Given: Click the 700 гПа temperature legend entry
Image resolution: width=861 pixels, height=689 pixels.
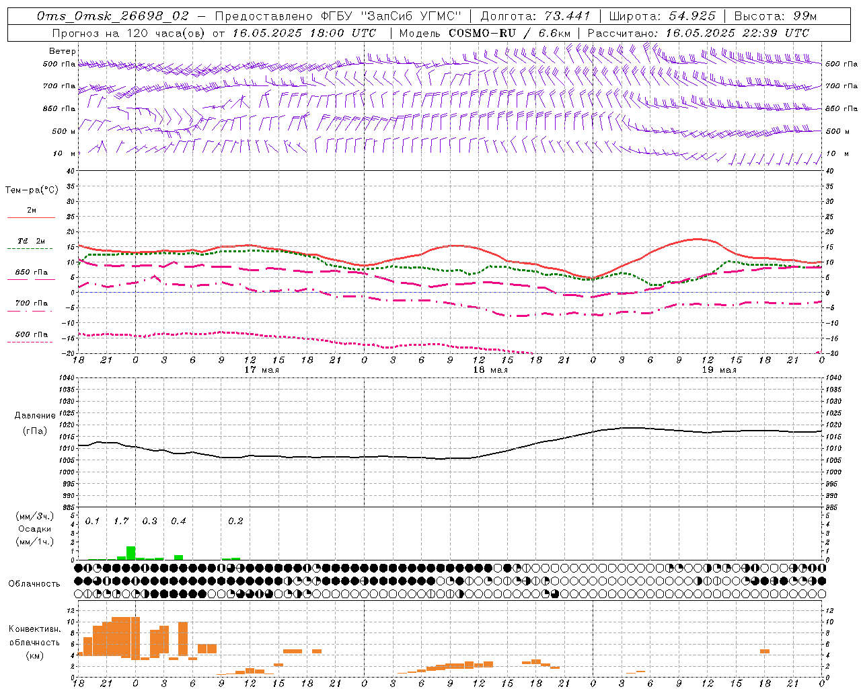Looking at the screenshot, I should (32, 303).
